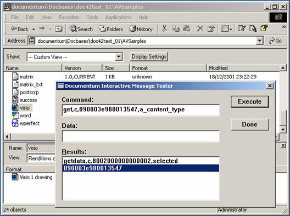The height and width of the screenshot is (216, 290).
Task: Click the Data input field
Action: click(141, 136)
